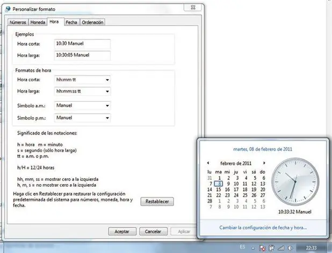Open the network signal tray icon
The height and width of the screenshot is (253, 332).
(281, 248)
